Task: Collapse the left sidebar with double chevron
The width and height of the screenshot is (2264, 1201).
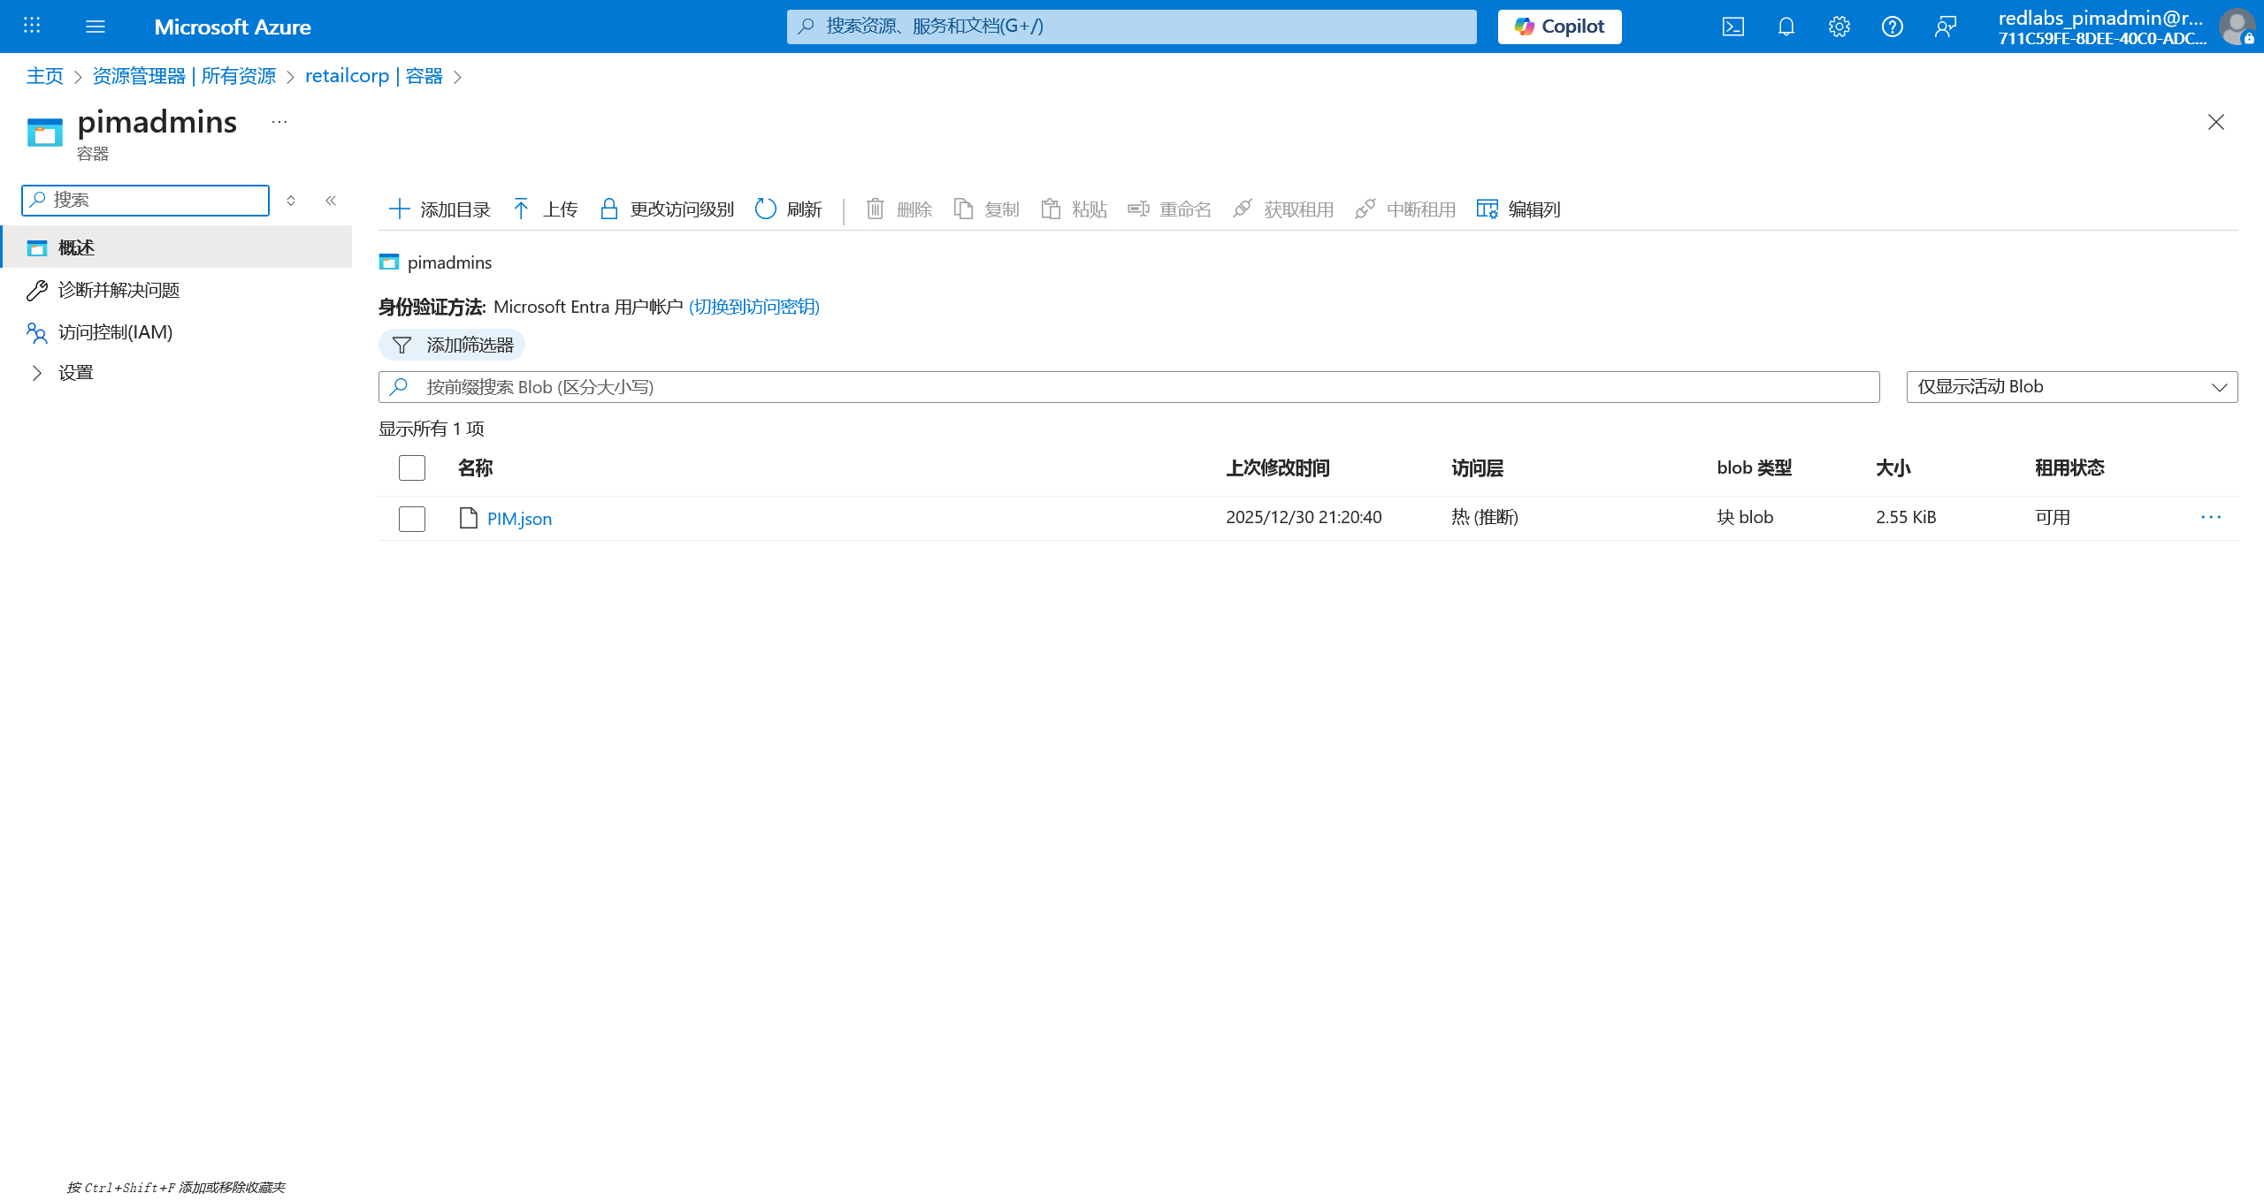Action: click(331, 201)
